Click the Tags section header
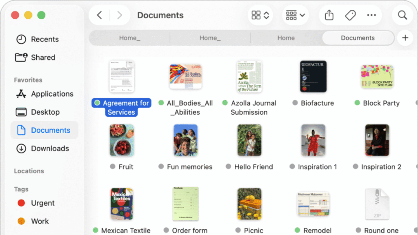The image size is (418, 235). coord(21,189)
